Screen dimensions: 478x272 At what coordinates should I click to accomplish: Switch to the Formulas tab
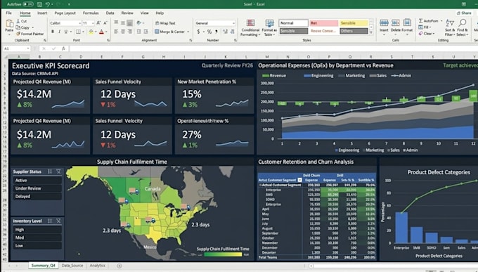(91, 13)
